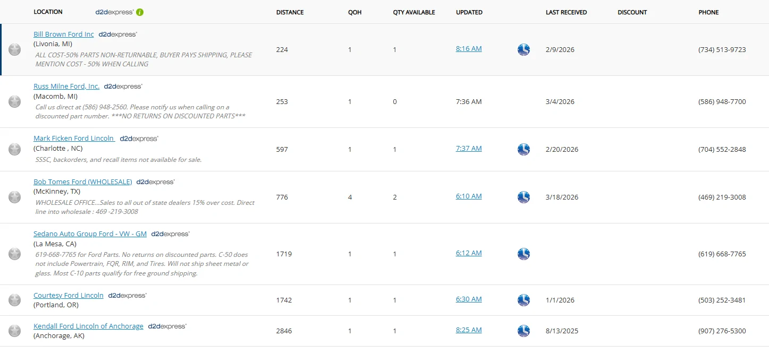Click phone number (586) 948-7700

point(722,102)
